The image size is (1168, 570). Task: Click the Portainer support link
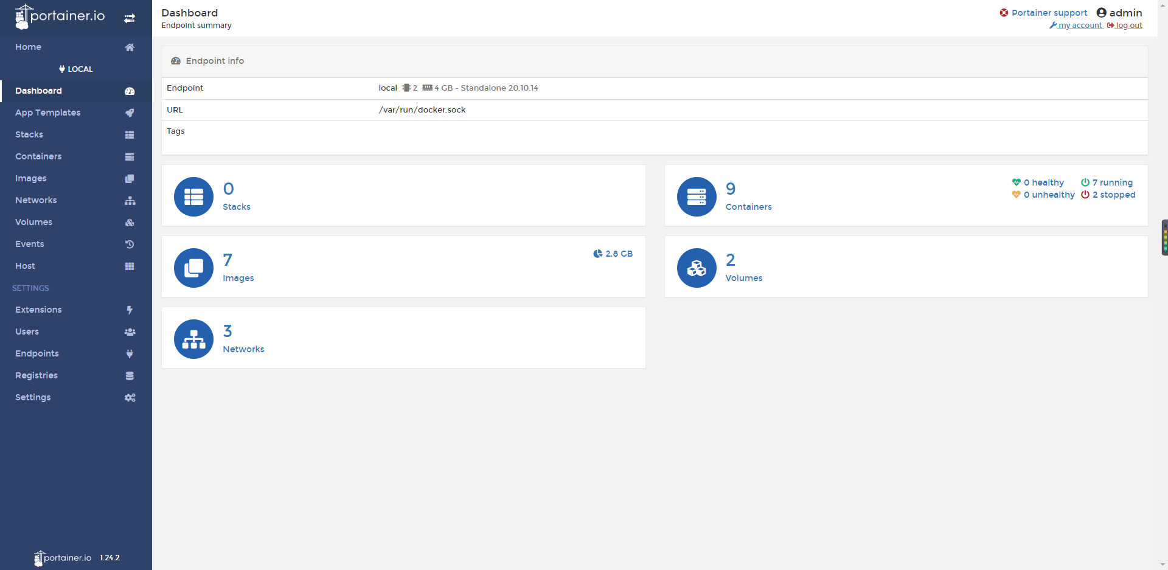1043,13
